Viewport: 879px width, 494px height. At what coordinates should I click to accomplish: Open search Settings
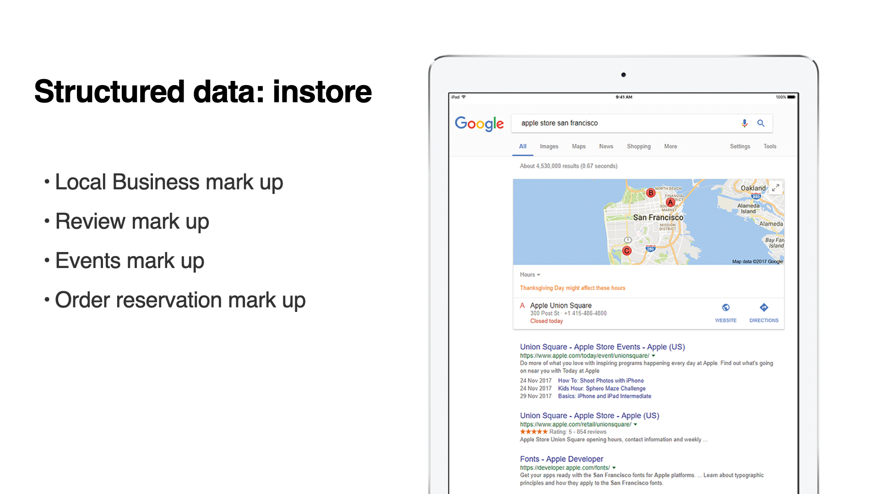click(740, 146)
